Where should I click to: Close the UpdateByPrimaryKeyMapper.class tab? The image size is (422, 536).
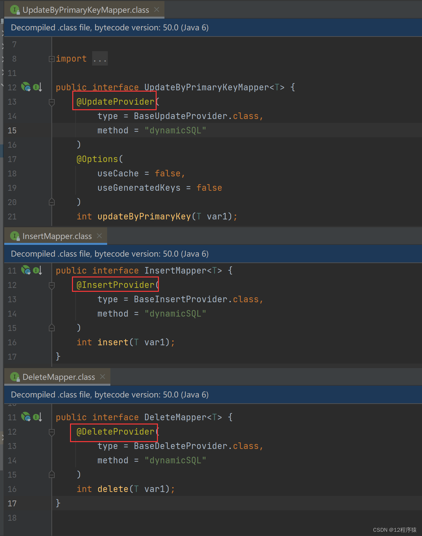pos(157,9)
